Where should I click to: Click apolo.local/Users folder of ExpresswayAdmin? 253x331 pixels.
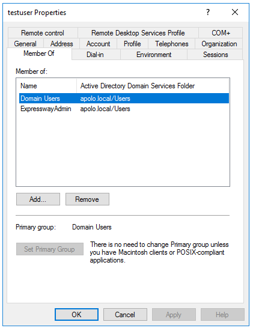click(x=105, y=109)
